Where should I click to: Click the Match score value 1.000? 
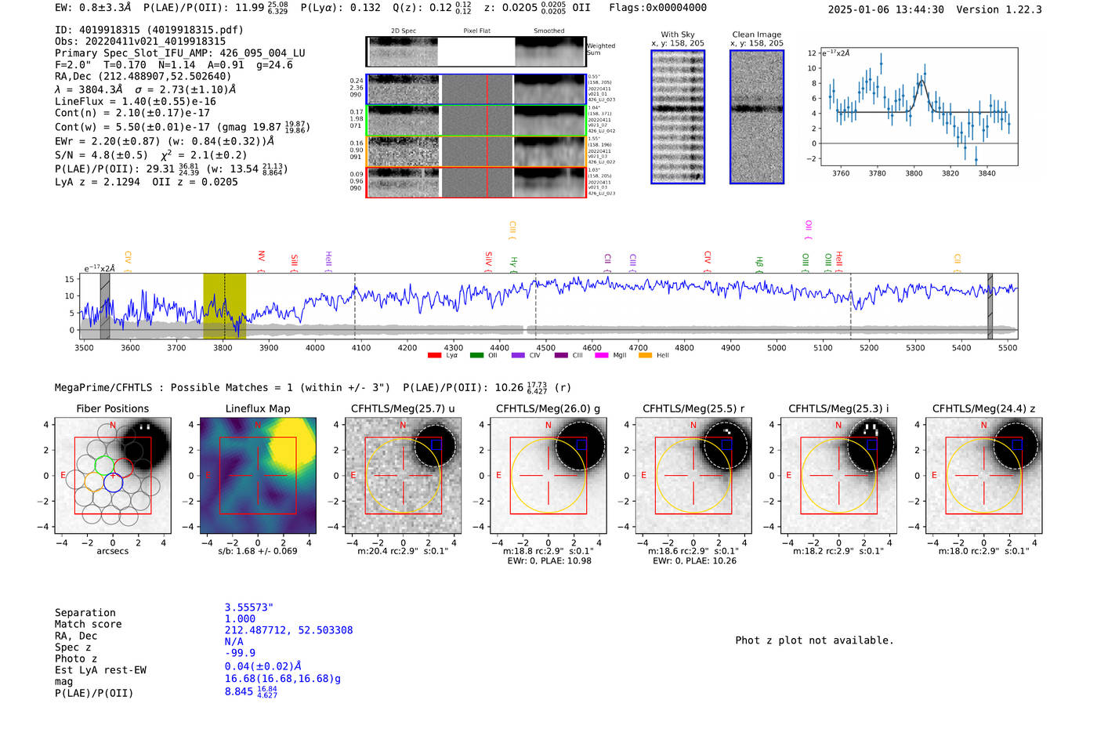click(240, 619)
